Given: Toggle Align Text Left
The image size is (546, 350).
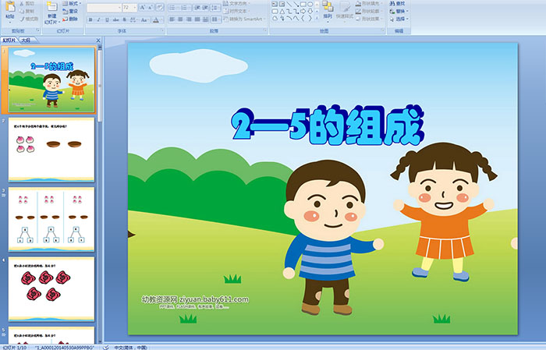Looking at the screenshot, I should pyautogui.click(x=172, y=19).
